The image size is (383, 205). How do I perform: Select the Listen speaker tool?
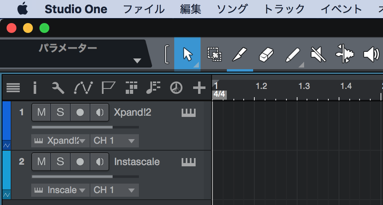(371, 54)
